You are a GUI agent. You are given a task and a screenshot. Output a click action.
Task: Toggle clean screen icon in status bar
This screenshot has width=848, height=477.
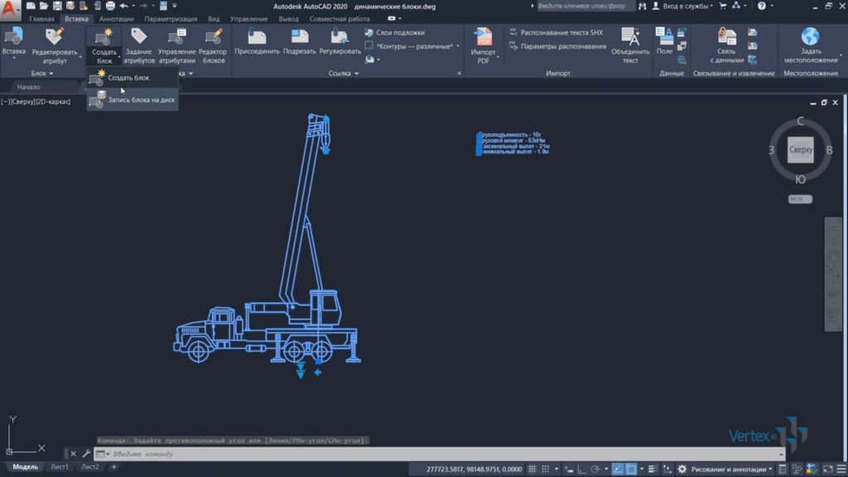827,469
